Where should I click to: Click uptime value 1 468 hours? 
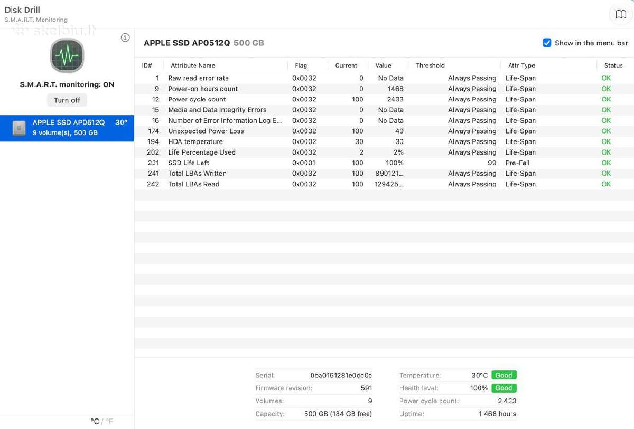497,414
